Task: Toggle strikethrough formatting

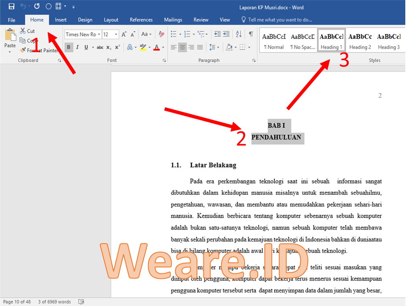Action: coord(100,47)
